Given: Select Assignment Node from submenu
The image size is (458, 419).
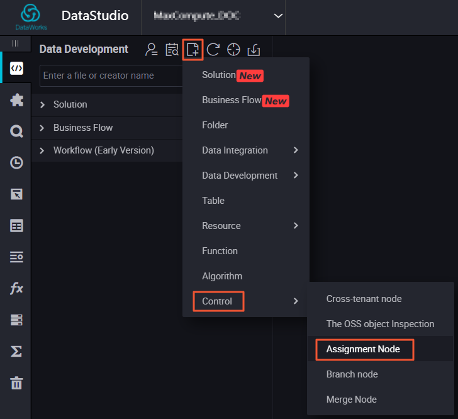Looking at the screenshot, I should click(x=363, y=349).
